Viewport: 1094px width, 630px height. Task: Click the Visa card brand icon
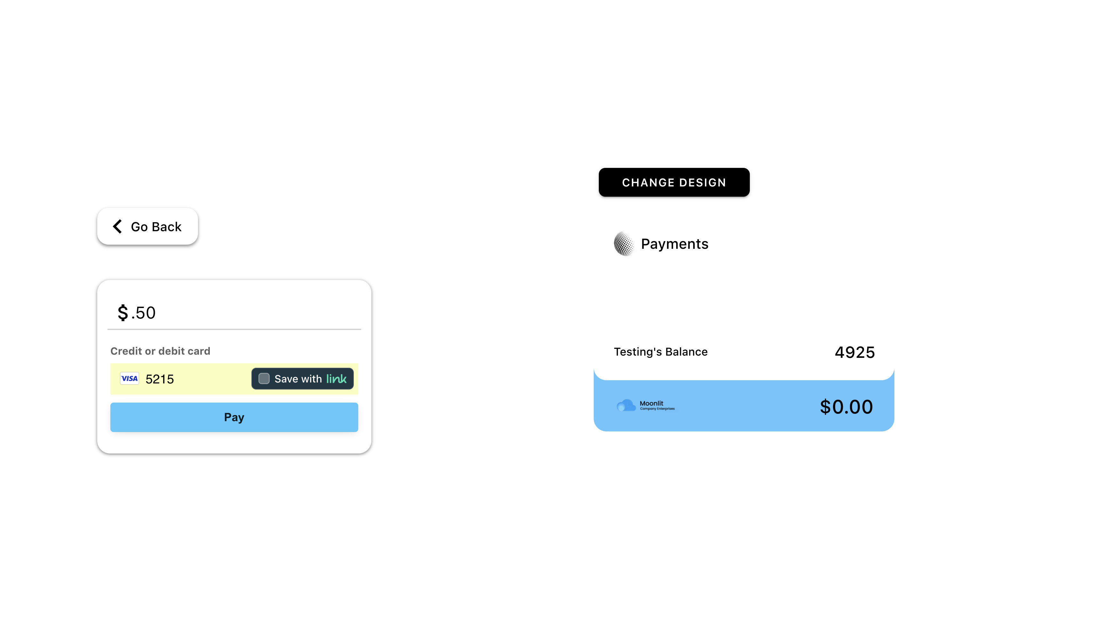130,379
